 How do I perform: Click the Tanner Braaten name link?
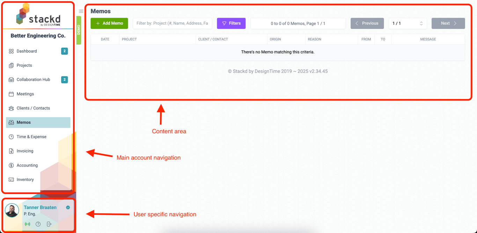(40, 208)
